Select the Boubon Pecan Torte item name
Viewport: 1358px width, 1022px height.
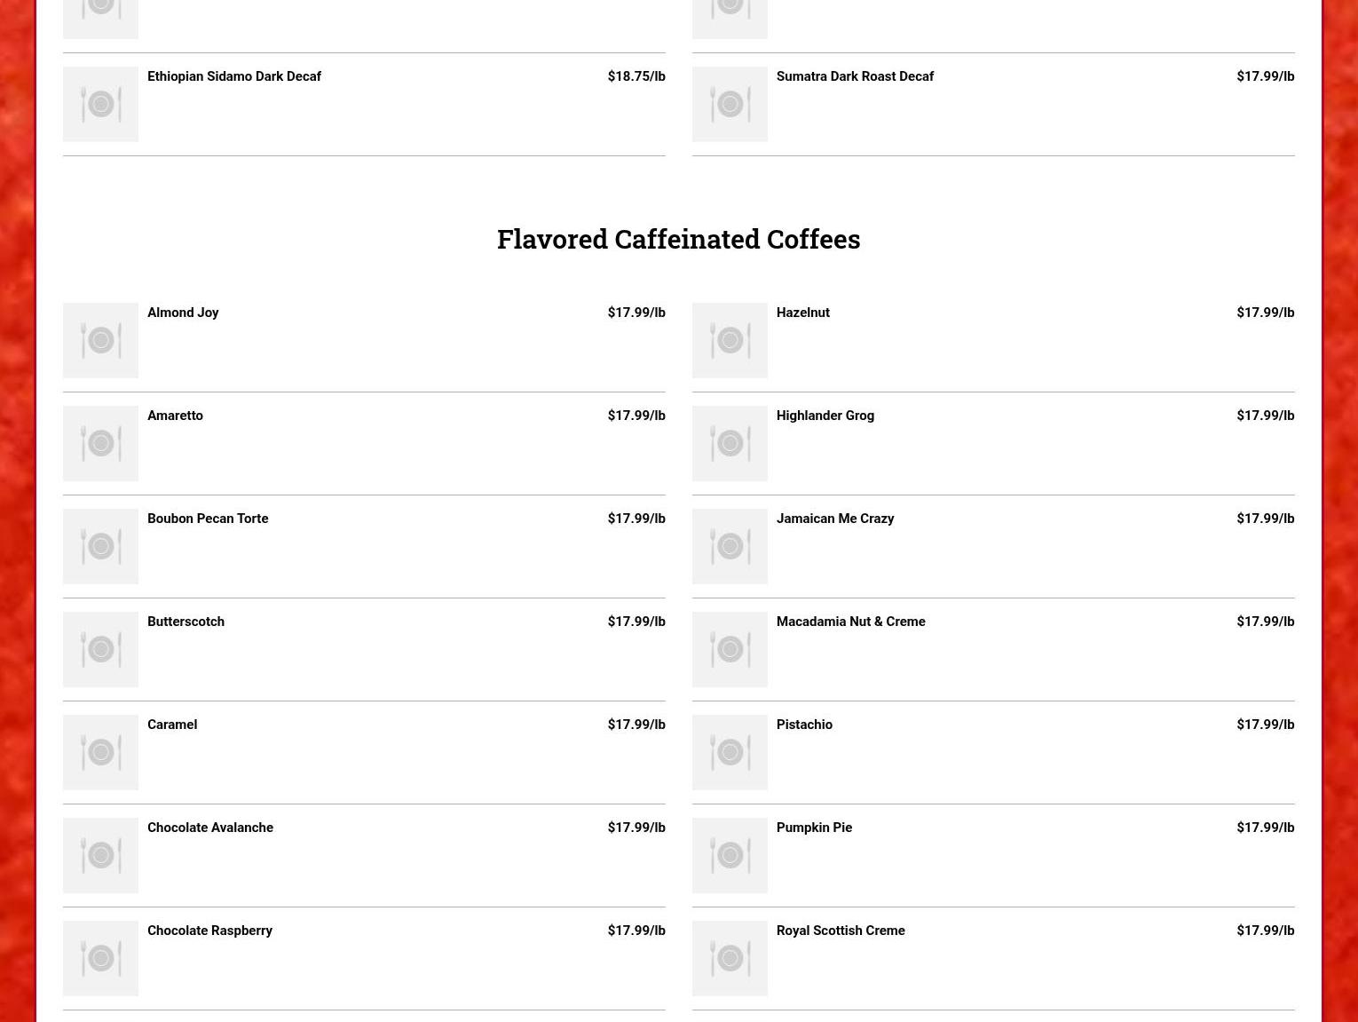pyautogui.click(x=208, y=519)
